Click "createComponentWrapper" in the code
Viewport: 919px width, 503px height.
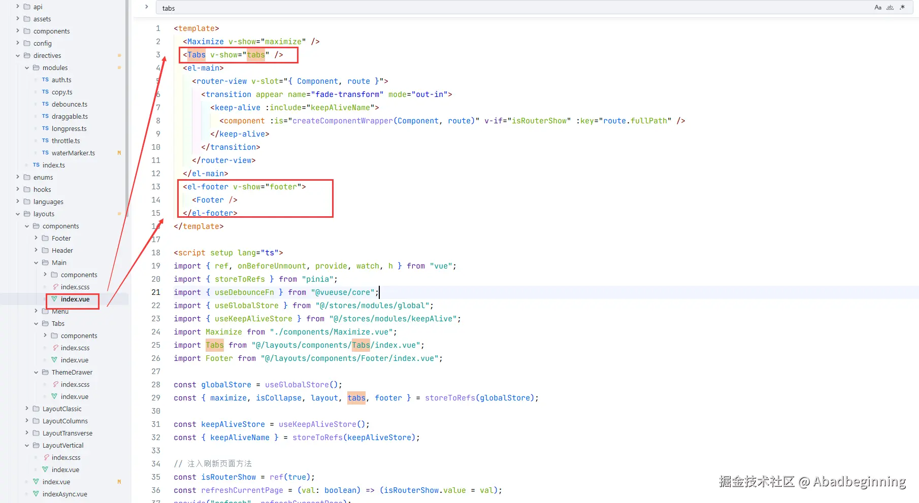tap(343, 121)
